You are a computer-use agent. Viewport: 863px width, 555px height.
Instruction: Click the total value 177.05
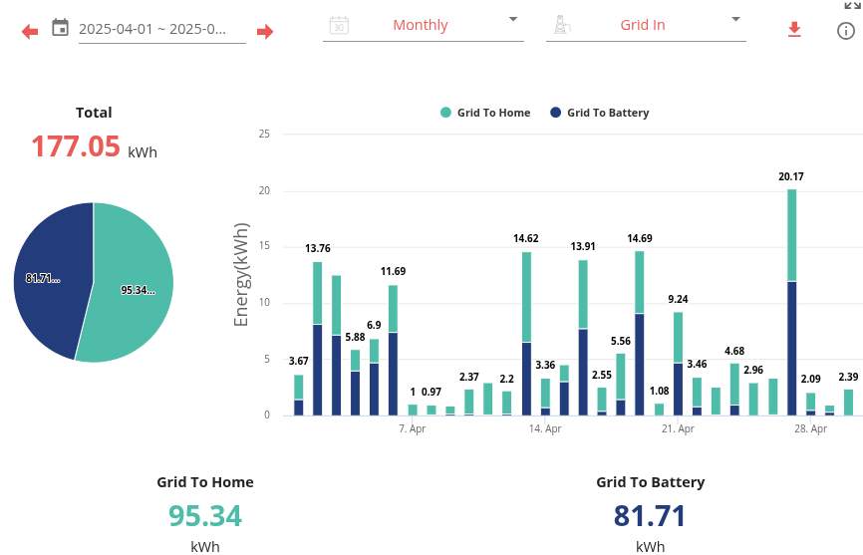coord(76,146)
